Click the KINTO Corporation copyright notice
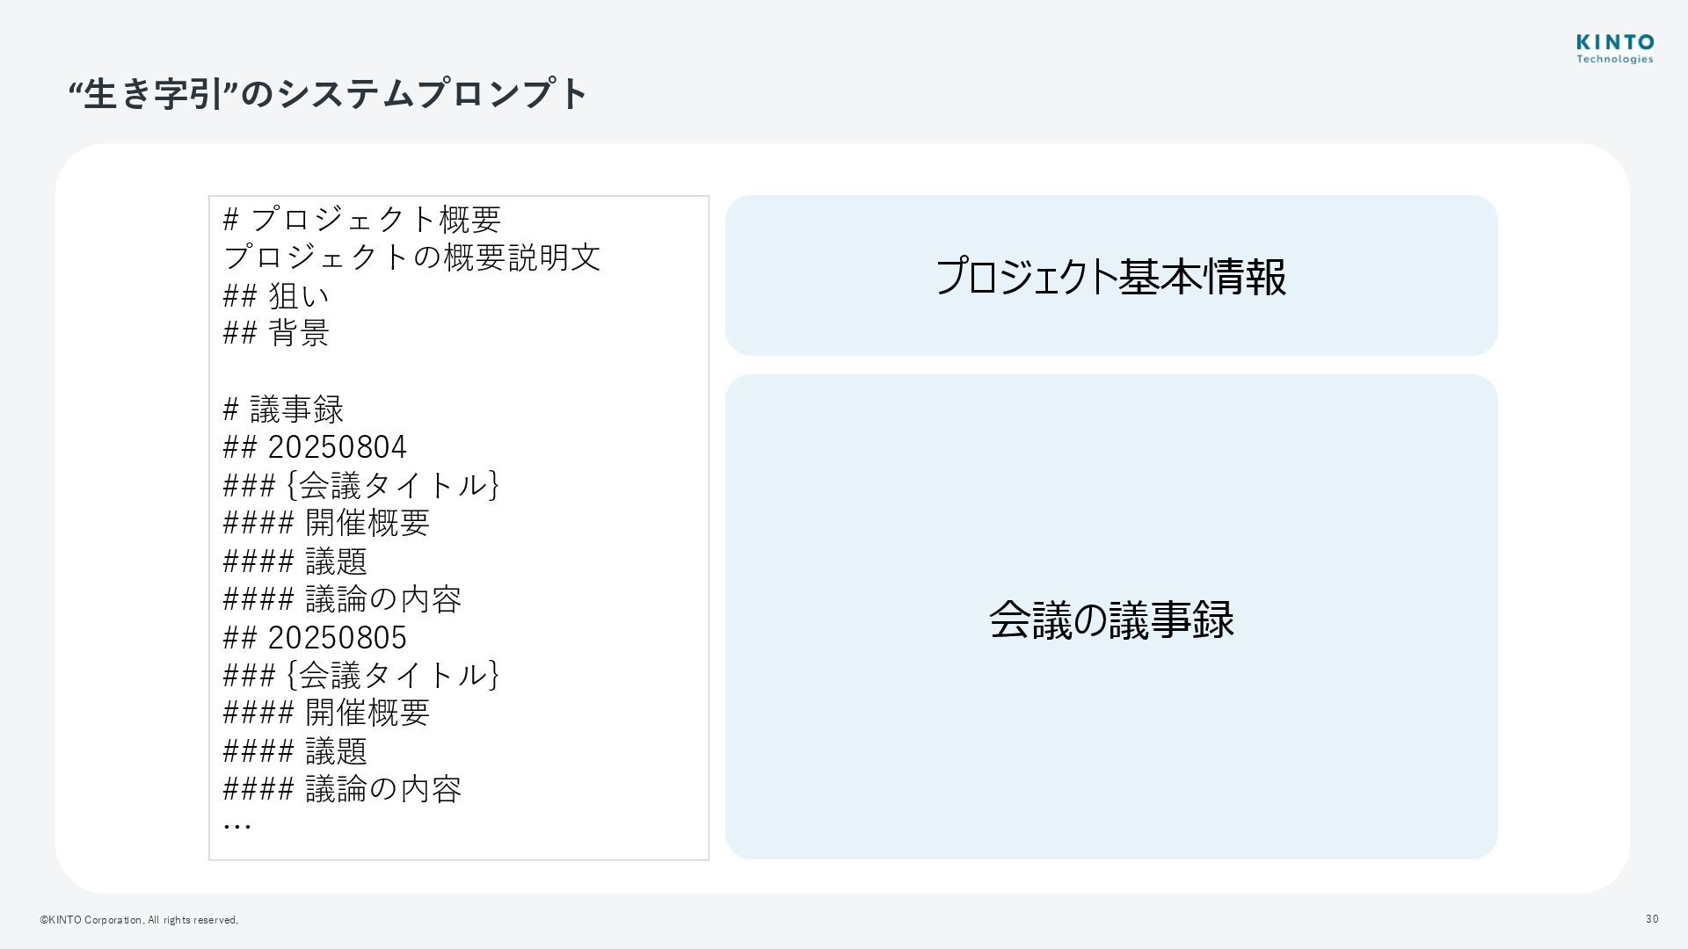The image size is (1688, 949). (139, 920)
